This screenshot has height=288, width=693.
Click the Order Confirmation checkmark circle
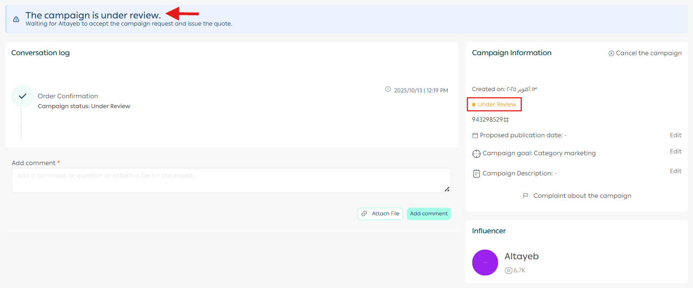pyautogui.click(x=22, y=96)
